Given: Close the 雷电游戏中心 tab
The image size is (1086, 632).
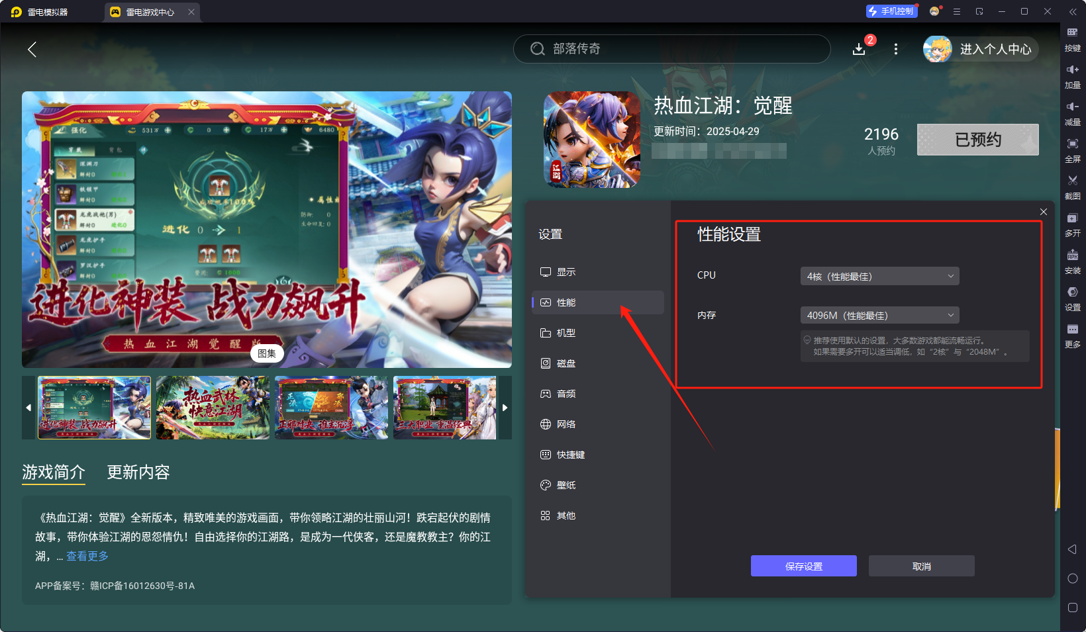Looking at the screenshot, I should 191,12.
